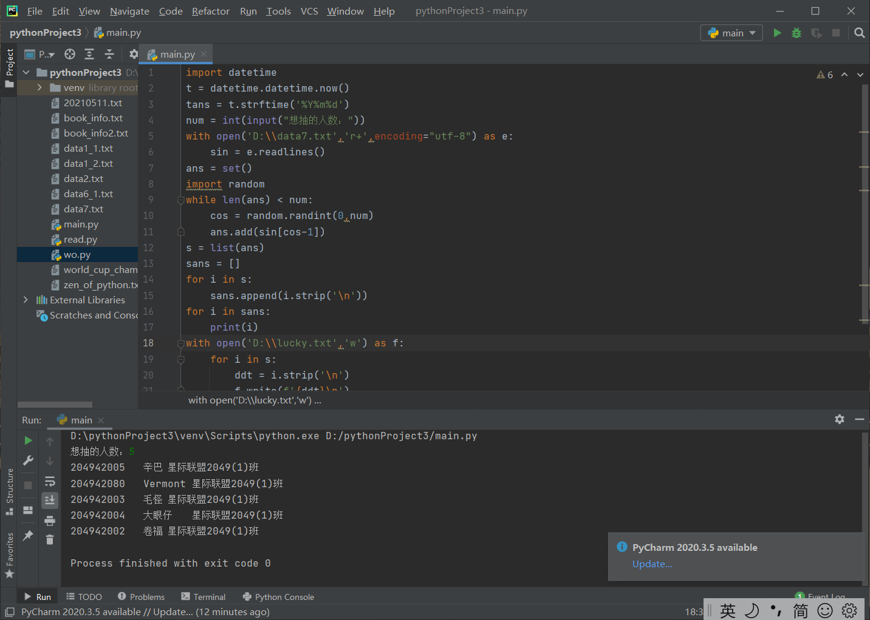The height and width of the screenshot is (620, 870).
Task: Click the Project panel settings gear icon
Action: [134, 55]
